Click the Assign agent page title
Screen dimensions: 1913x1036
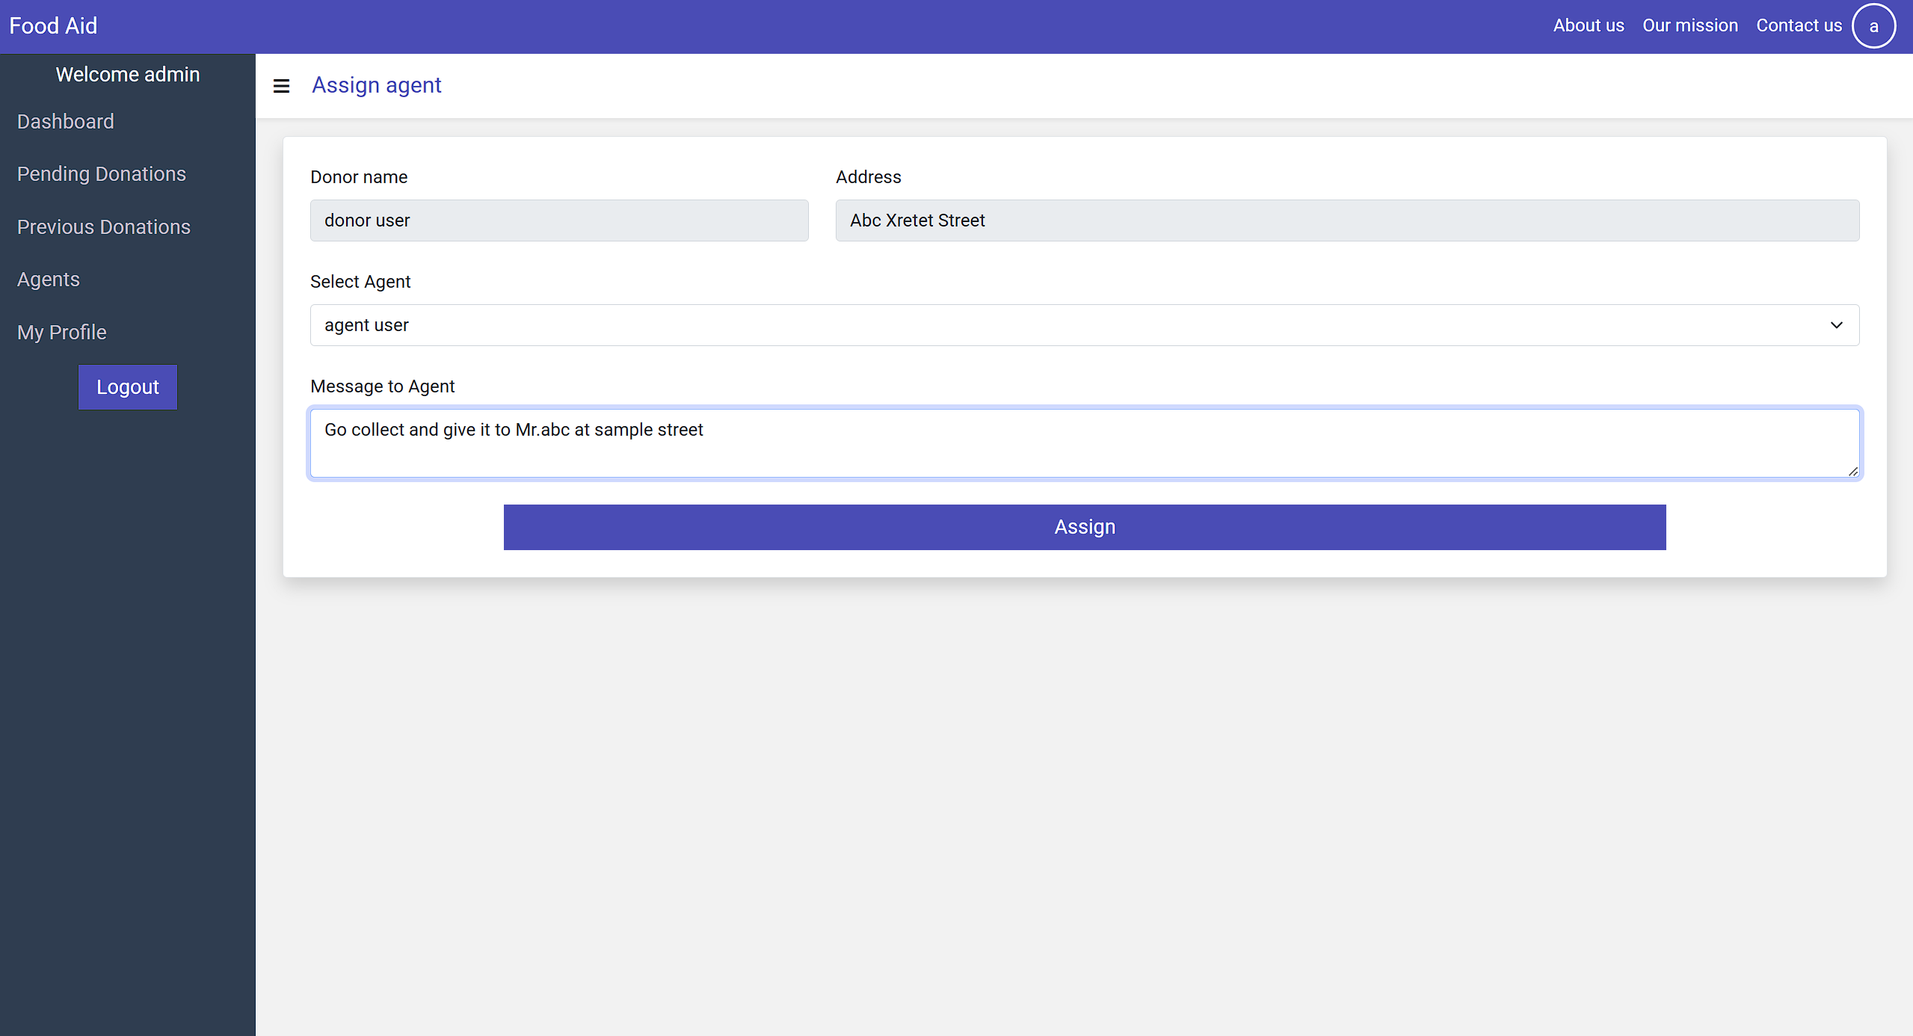377,85
